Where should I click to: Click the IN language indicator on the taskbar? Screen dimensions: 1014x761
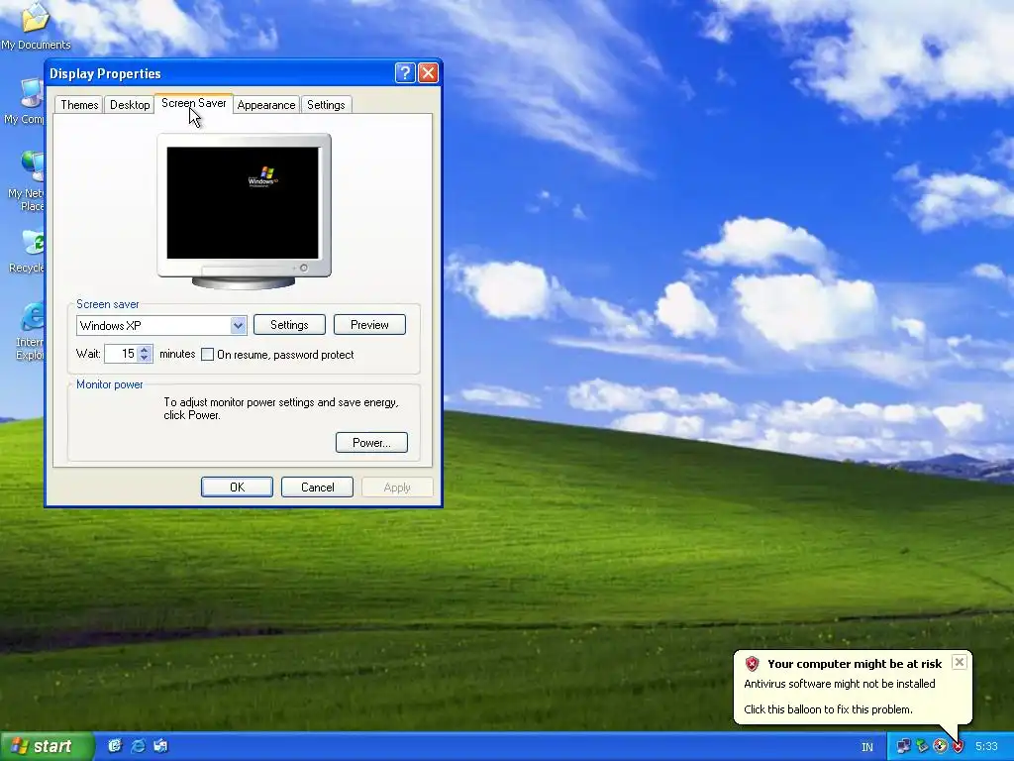pos(867,747)
